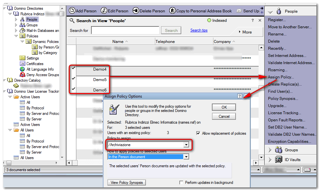Screen dimensions: 320x191
Task: Expand the ID Vaults tools section
Action: click(270, 160)
